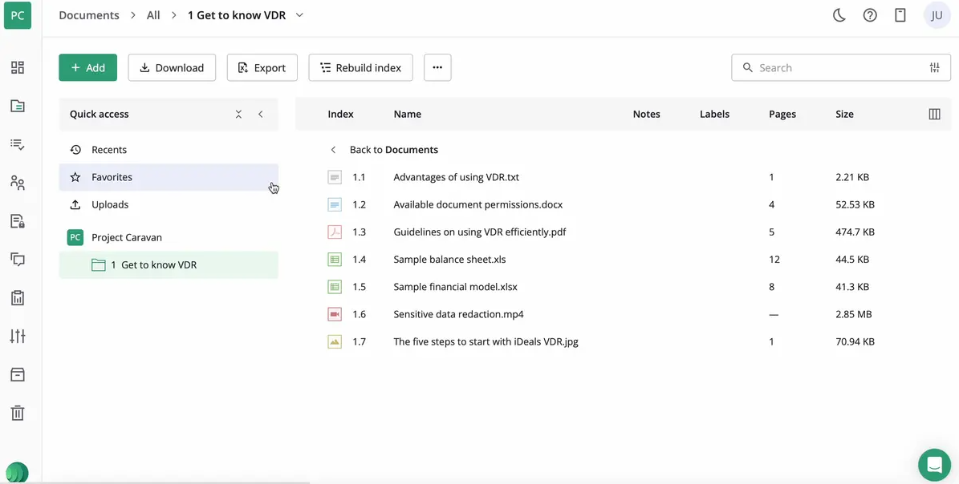The width and height of the screenshot is (959, 484).
Task: Open the Q&A checklist icon in the sidebar
Action: [x=18, y=143]
